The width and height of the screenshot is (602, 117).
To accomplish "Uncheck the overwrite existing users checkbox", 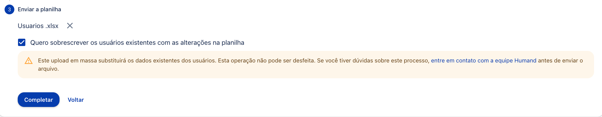I will click(x=22, y=42).
